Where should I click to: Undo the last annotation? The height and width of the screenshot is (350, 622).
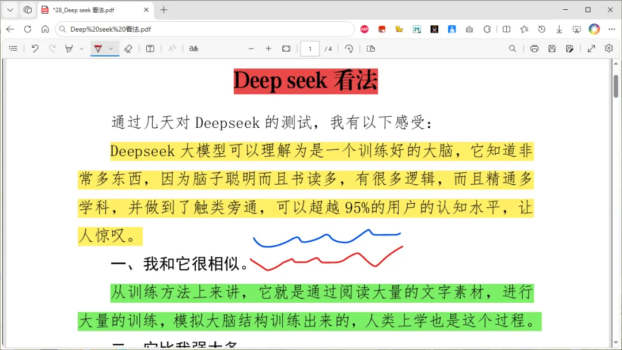point(35,48)
